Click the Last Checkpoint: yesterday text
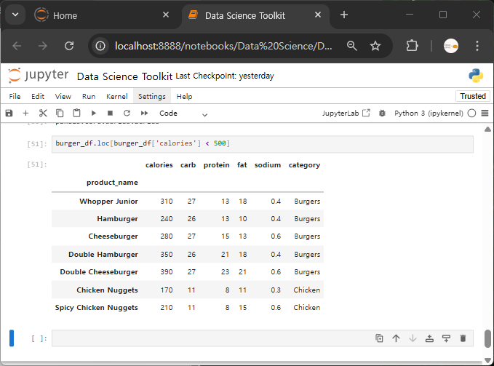The image size is (494, 366). [225, 76]
